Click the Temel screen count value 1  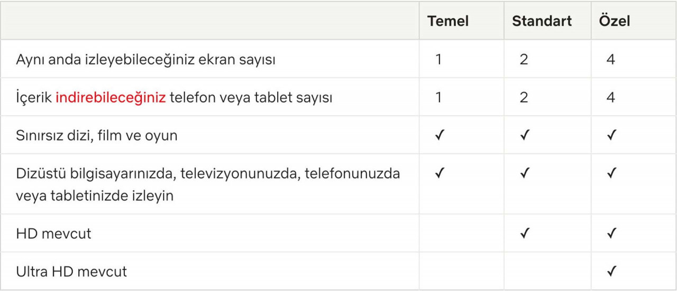point(438,59)
